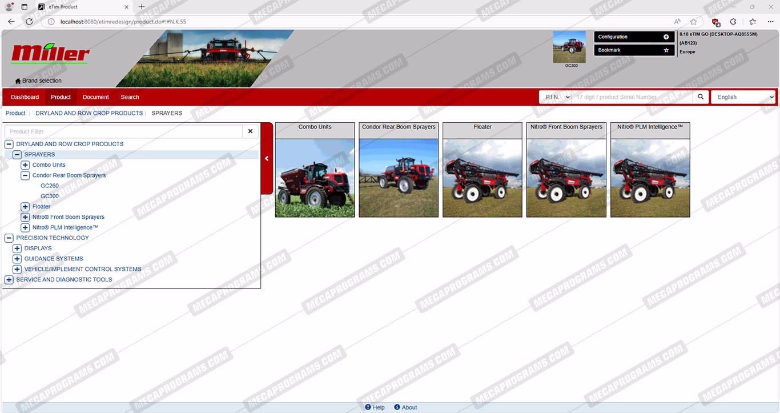The image size is (780, 413).
Task: Open the Condor Rear Boom Sprayers card
Action: click(x=399, y=170)
